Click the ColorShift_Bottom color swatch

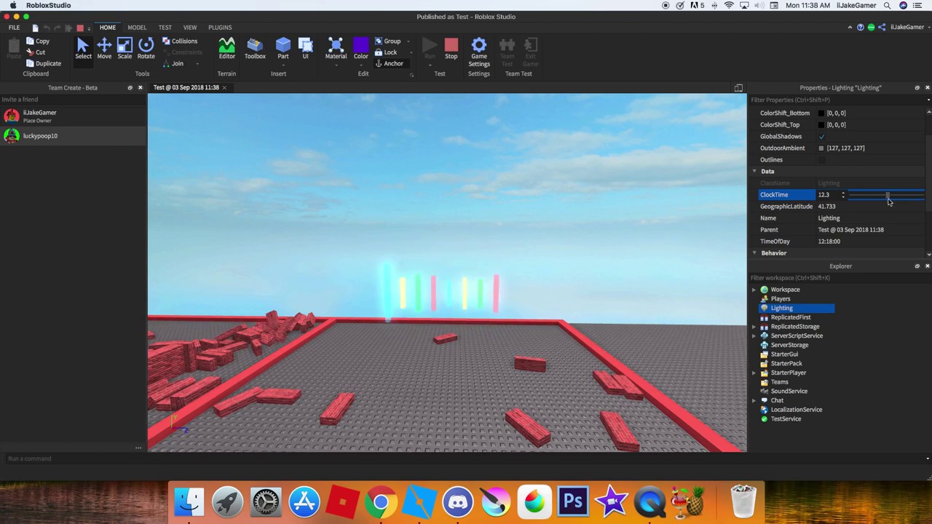821,114
